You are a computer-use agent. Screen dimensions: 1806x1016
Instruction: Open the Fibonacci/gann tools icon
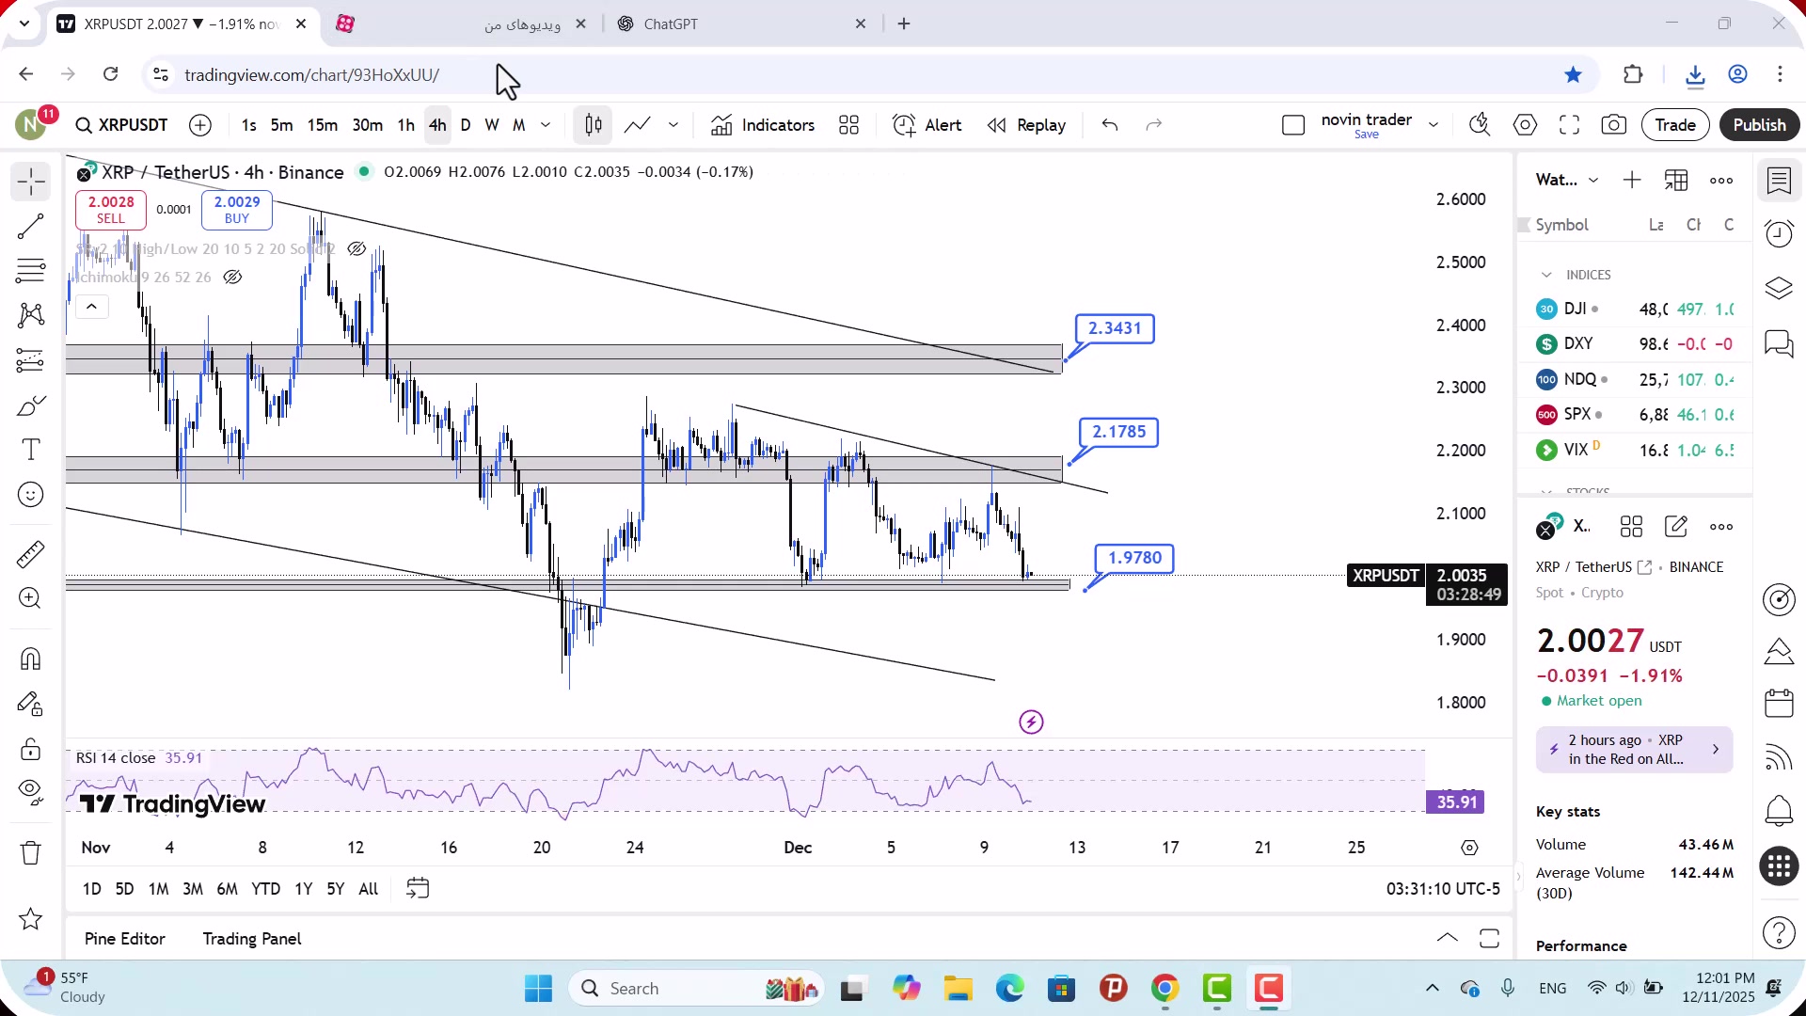tap(30, 271)
